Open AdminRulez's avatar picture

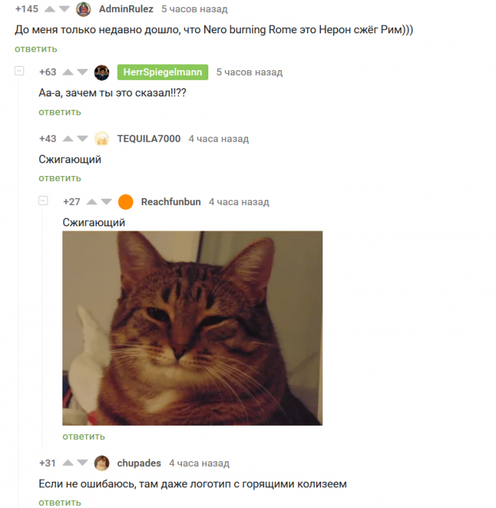(x=84, y=9)
